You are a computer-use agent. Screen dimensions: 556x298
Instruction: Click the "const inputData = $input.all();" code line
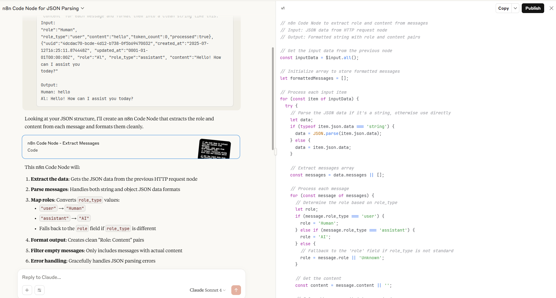tap(319, 58)
